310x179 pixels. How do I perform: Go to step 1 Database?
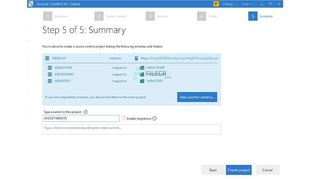coord(47,16)
